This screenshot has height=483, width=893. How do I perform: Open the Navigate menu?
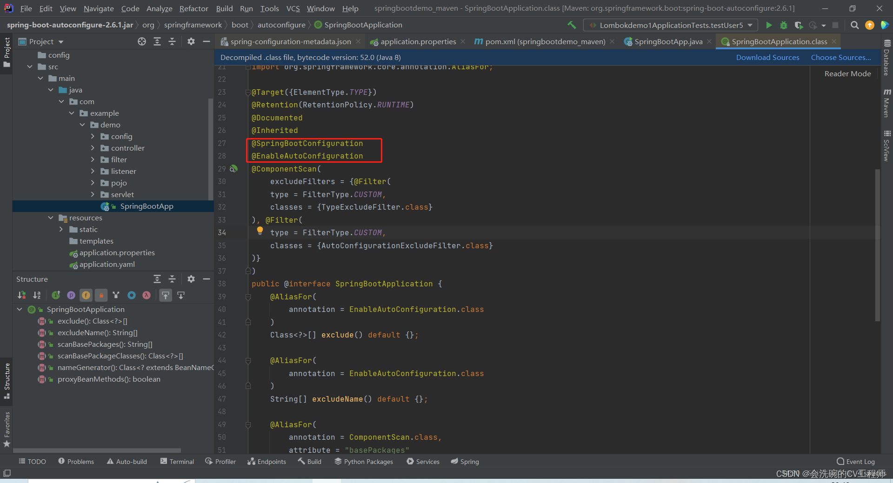[99, 8]
